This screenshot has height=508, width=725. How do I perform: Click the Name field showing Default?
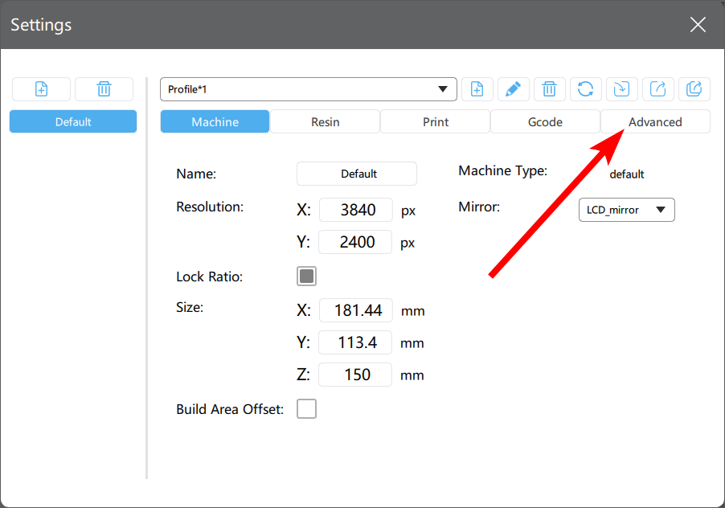point(356,174)
